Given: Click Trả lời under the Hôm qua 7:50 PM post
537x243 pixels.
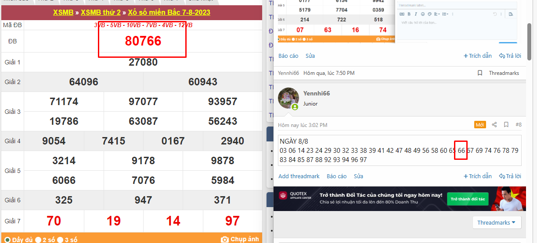Looking at the screenshot, I should [510, 56].
